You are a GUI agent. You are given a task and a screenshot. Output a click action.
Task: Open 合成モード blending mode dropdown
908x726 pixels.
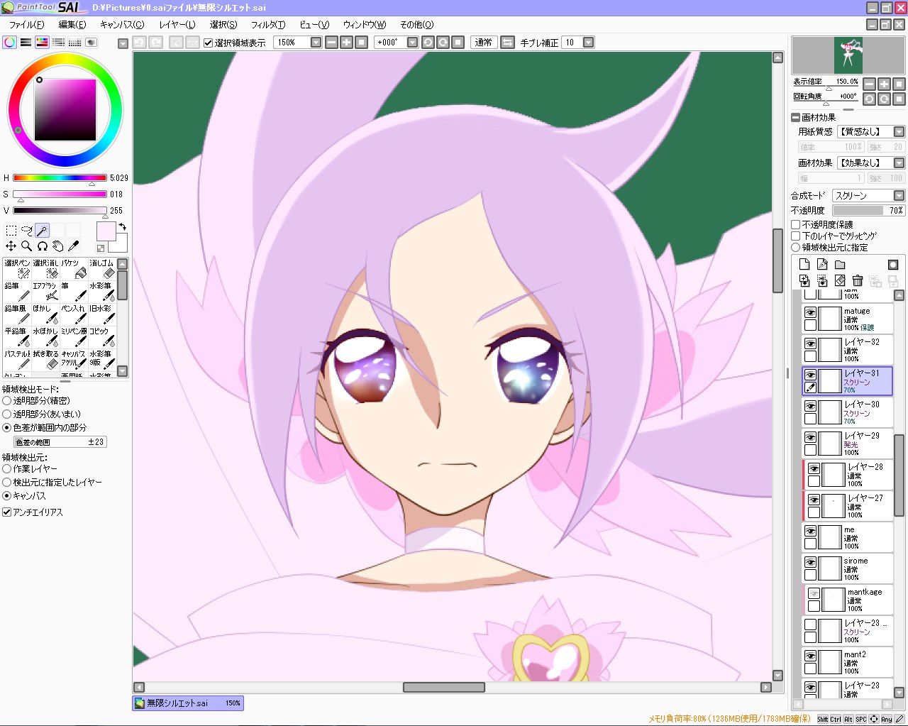pos(899,196)
